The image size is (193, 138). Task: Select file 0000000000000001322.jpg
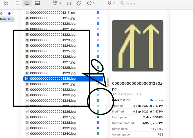pos(53,34)
